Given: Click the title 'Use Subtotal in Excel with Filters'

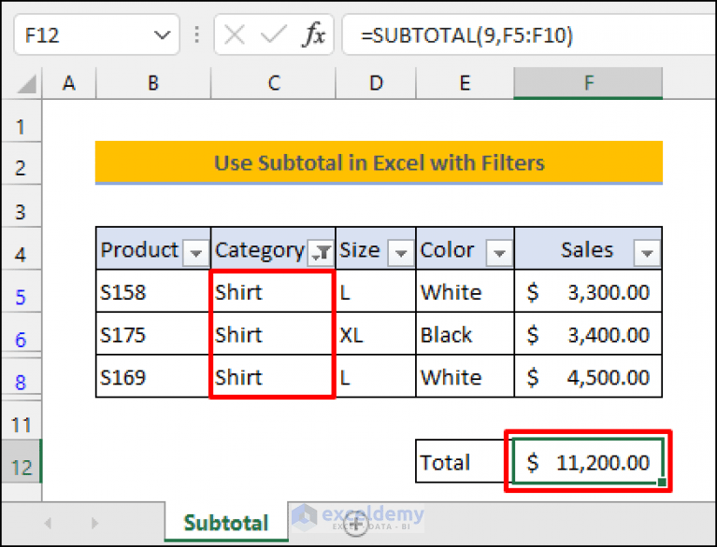Looking at the screenshot, I should [380, 163].
